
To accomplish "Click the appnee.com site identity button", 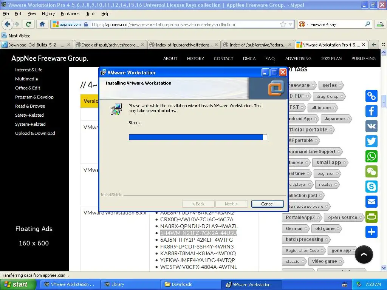I will tap(70, 24).
